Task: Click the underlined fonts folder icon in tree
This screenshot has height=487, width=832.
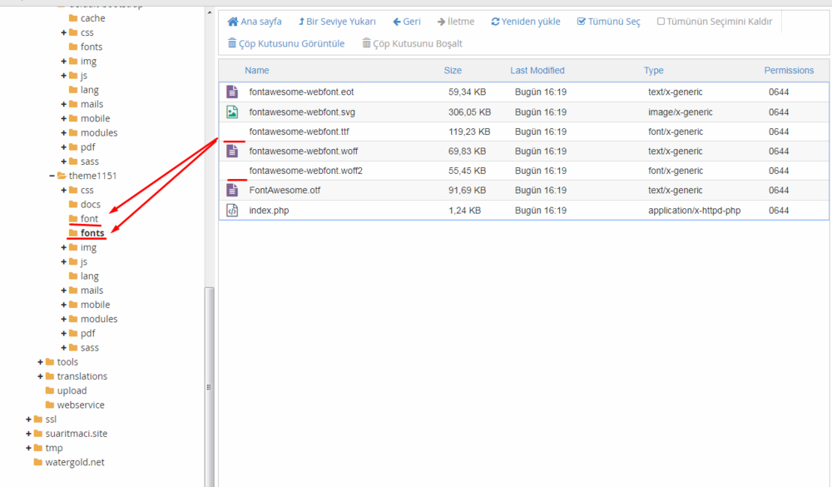Action: coord(72,232)
